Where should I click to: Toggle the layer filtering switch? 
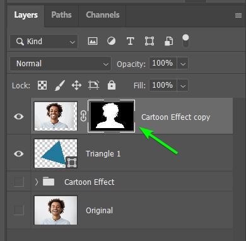(x=185, y=41)
